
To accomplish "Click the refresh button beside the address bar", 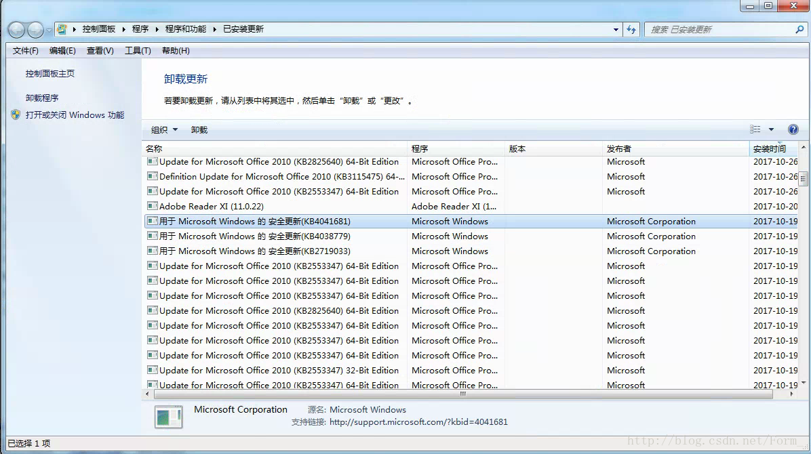I will pyautogui.click(x=631, y=29).
